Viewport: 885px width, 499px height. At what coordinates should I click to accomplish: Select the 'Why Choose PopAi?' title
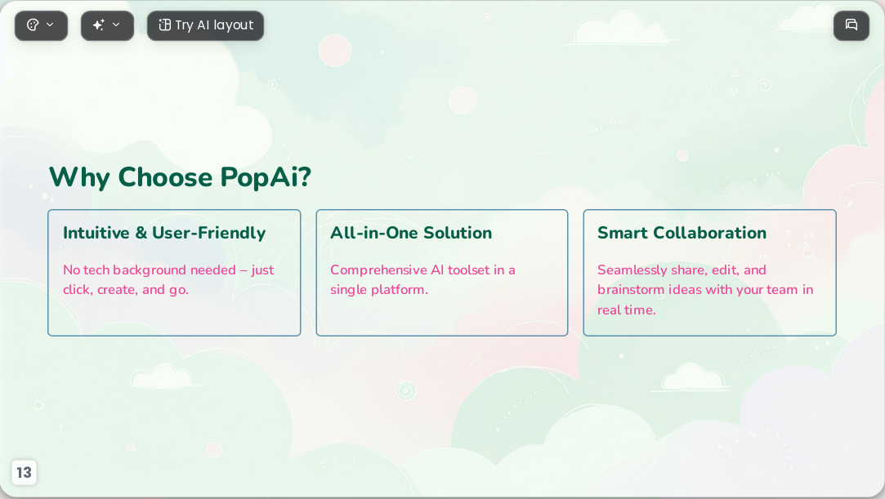(180, 177)
